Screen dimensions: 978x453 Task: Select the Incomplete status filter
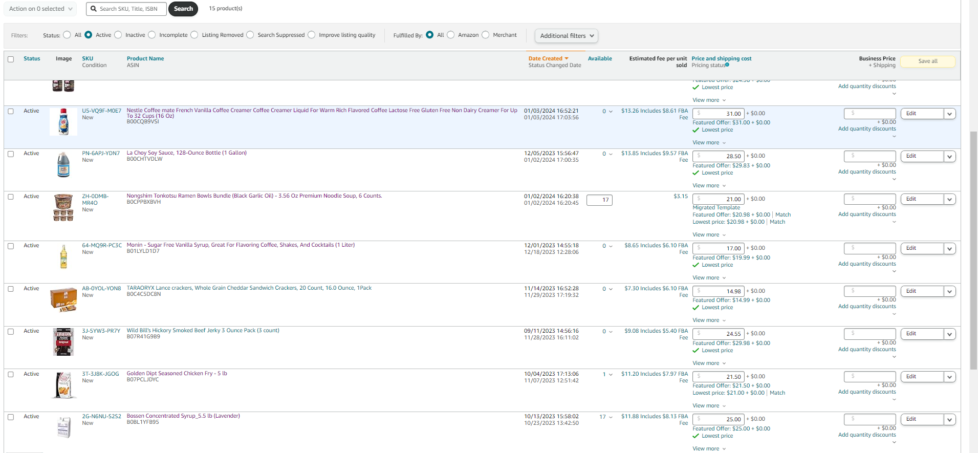tap(152, 35)
